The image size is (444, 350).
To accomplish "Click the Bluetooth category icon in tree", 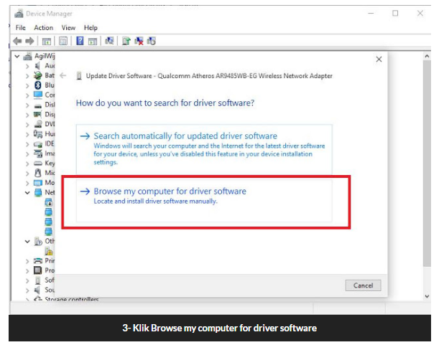I will (37, 85).
